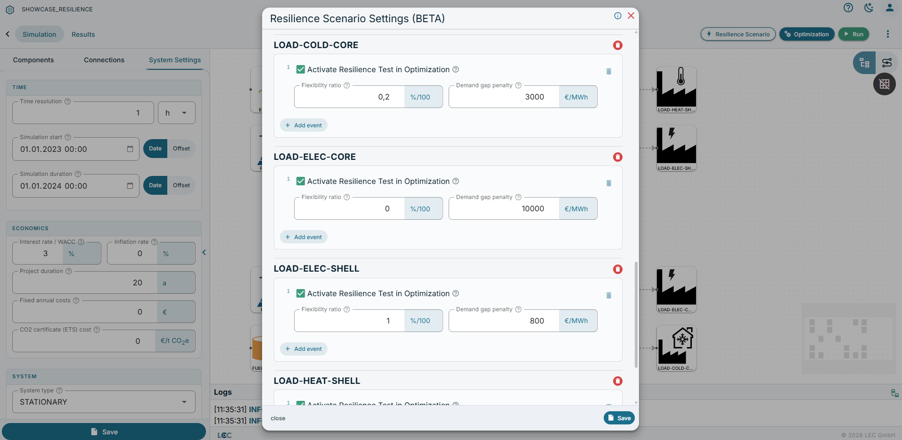Switch to the Results tab

83,34
